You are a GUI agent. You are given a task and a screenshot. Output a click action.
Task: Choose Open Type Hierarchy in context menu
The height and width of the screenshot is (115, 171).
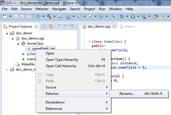pyautogui.click(x=73, y=60)
